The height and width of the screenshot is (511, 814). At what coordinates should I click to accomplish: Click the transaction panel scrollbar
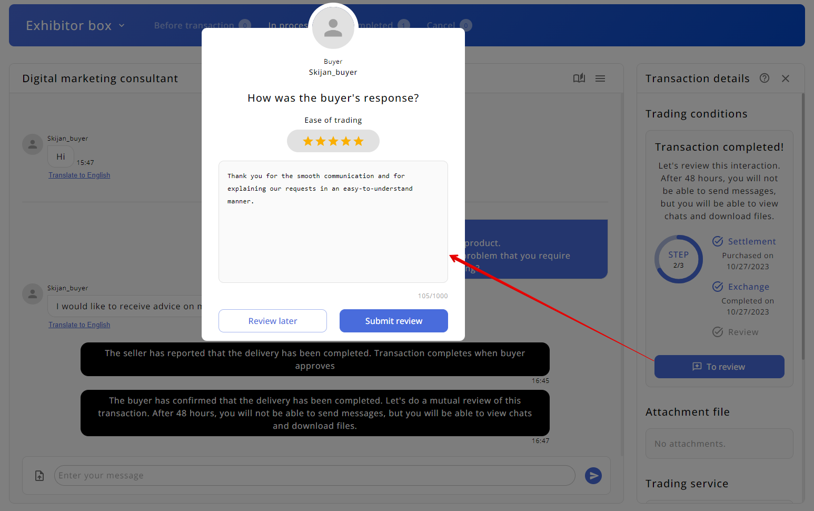click(x=803, y=227)
